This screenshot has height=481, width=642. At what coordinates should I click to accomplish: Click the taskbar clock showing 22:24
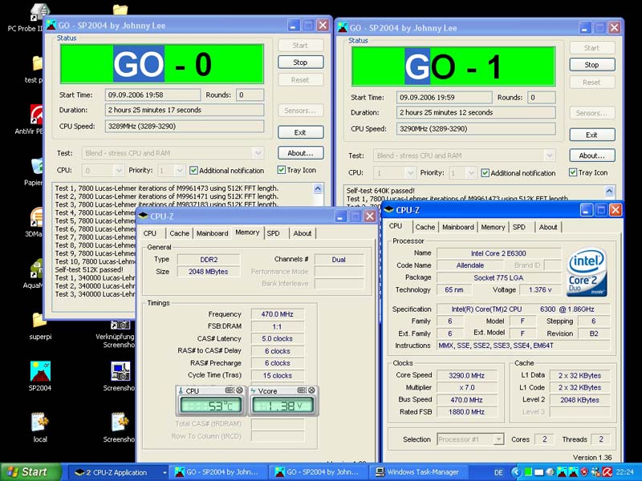[x=625, y=472]
